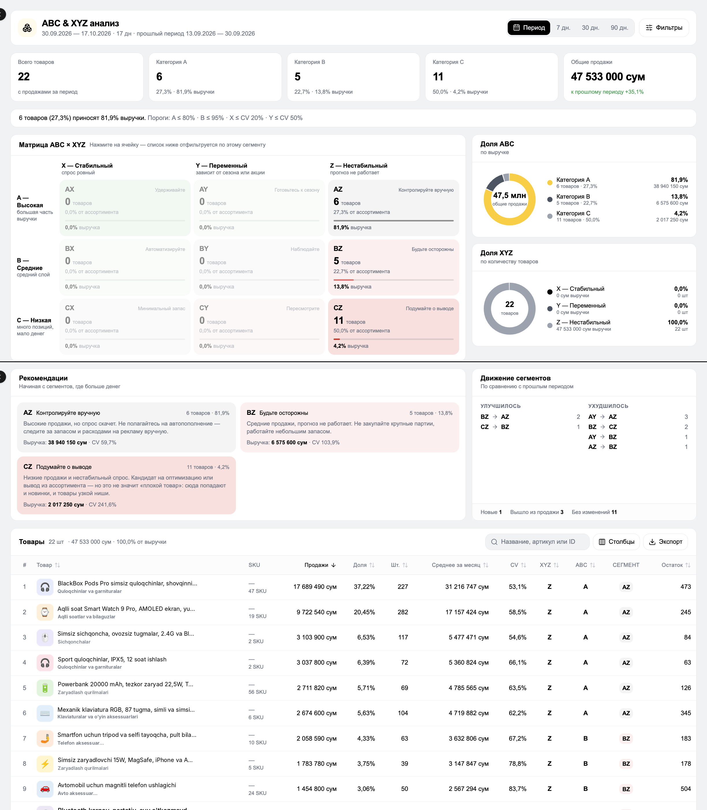Open the CZ Подумайте о выводе recommendation card
The image size is (707, 810).
point(126,485)
